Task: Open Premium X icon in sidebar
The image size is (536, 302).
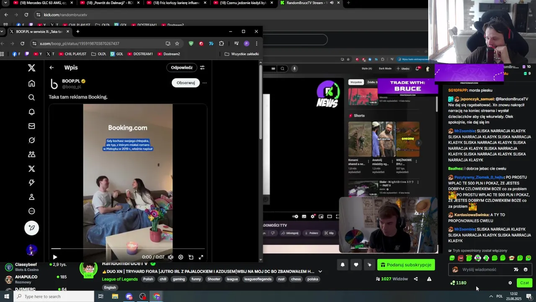Action: [31, 169]
